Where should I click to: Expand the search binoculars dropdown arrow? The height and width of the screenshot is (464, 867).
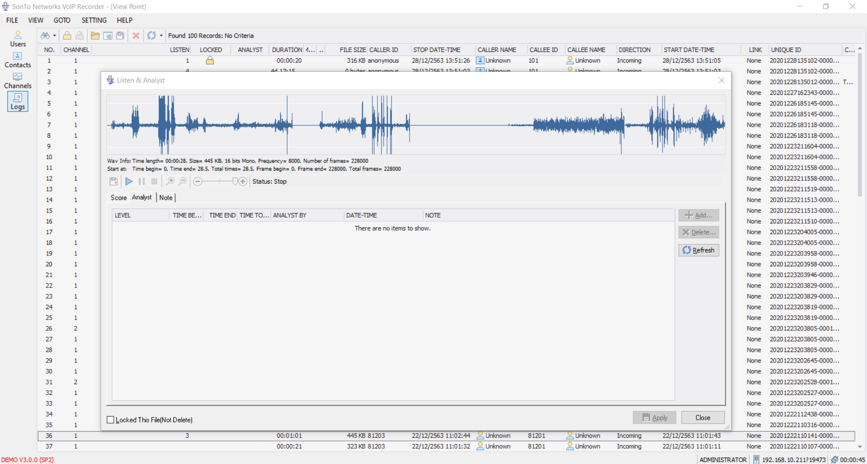coord(55,36)
